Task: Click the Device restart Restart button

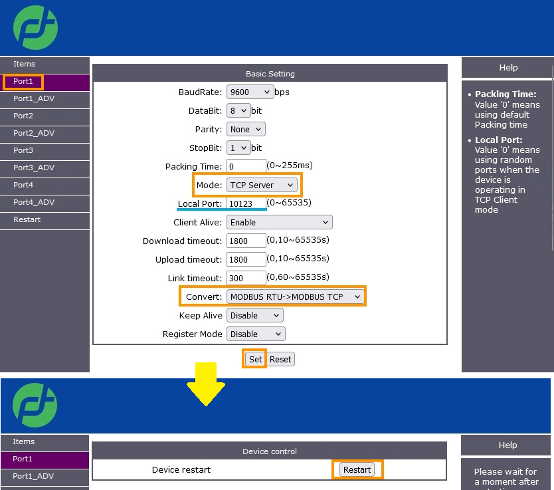Action: [357, 469]
